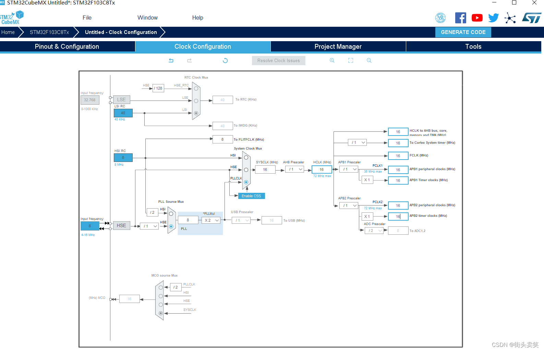Click the SYSCLK (MHz) value field

265,169
